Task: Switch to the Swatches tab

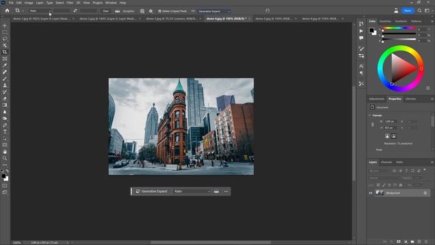Action: (x=385, y=21)
